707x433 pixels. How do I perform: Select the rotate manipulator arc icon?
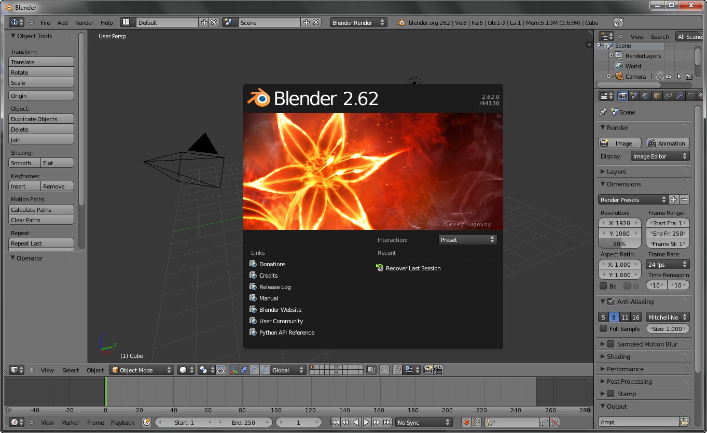tap(254, 370)
